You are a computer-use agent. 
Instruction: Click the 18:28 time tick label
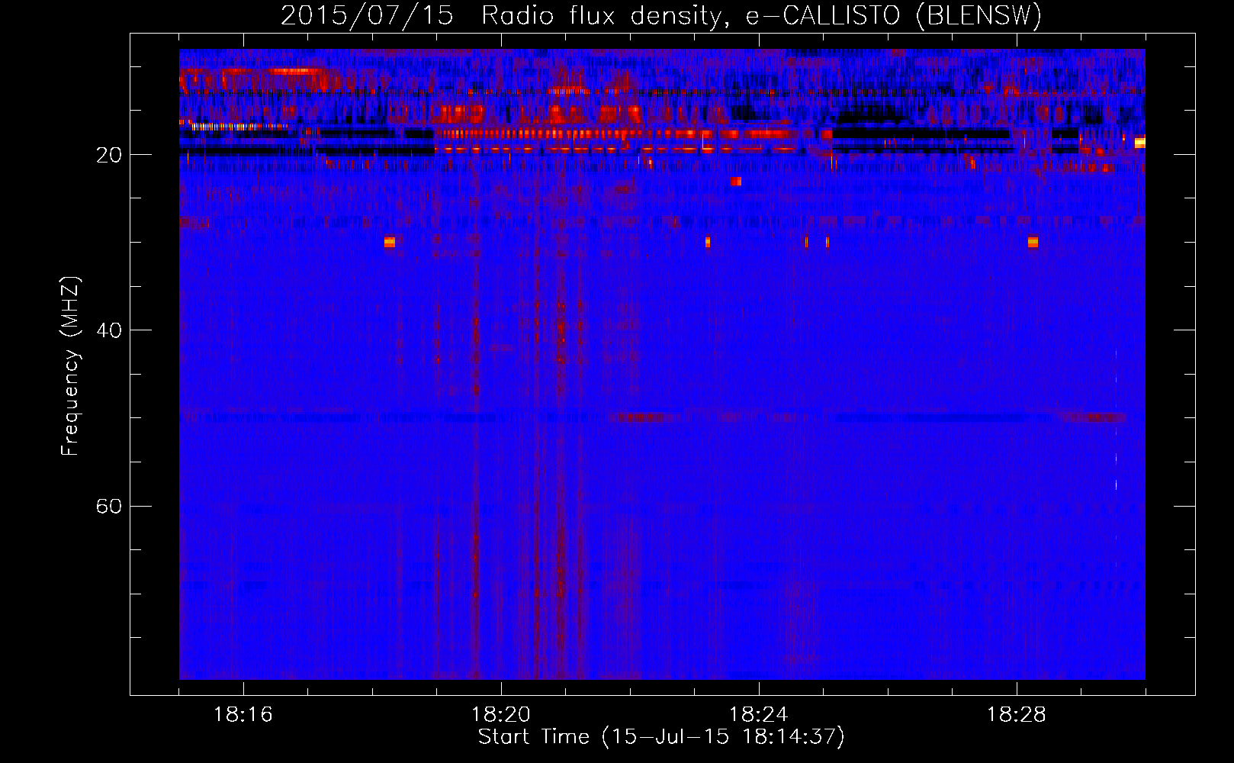[1017, 715]
